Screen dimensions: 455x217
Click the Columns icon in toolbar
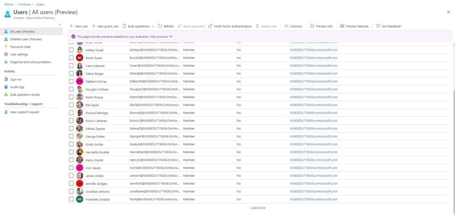coord(287,26)
